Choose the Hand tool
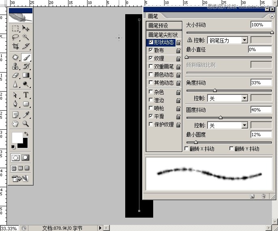Screen dimensions: 278x231 pos(15,124)
